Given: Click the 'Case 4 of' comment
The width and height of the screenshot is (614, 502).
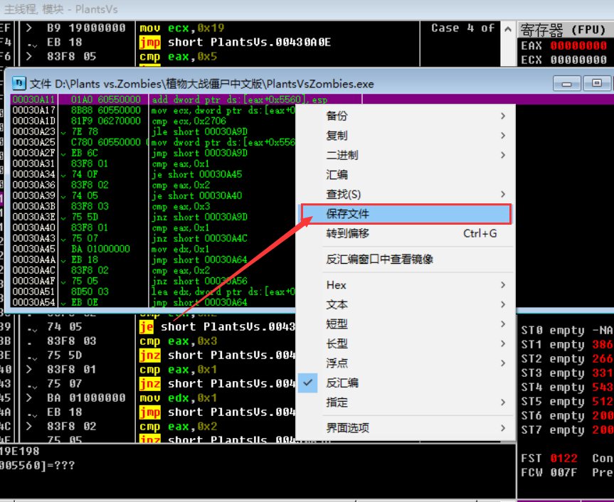Looking at the screenshot, I should tap(462, 28).
